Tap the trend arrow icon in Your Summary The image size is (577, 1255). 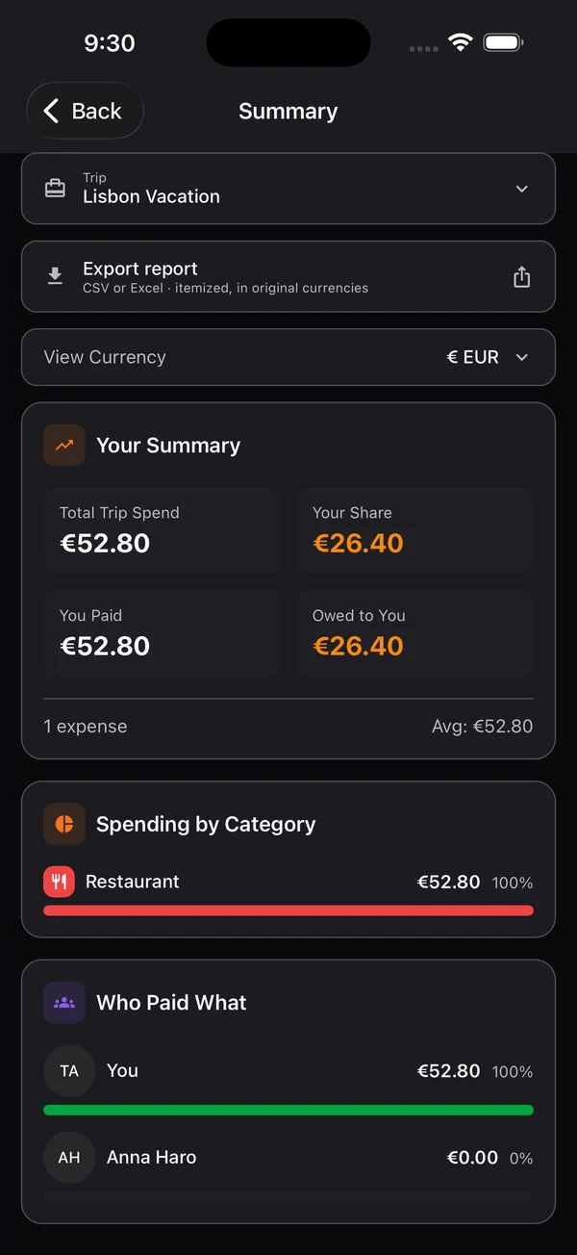coord(64,446)
